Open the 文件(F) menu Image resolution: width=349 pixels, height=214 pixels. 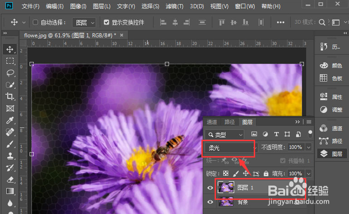pyautogui.click(x=31, y=6)
